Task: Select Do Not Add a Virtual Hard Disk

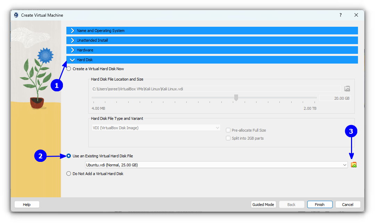Action: [x=68, y=173]
